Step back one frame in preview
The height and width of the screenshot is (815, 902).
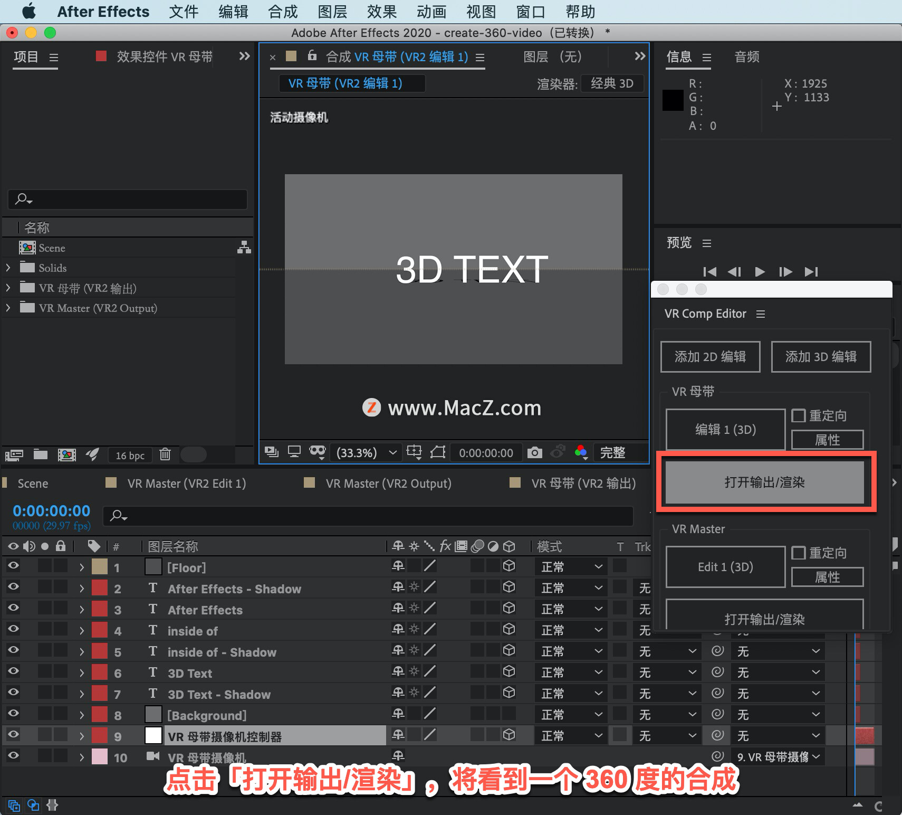(734, 271)
